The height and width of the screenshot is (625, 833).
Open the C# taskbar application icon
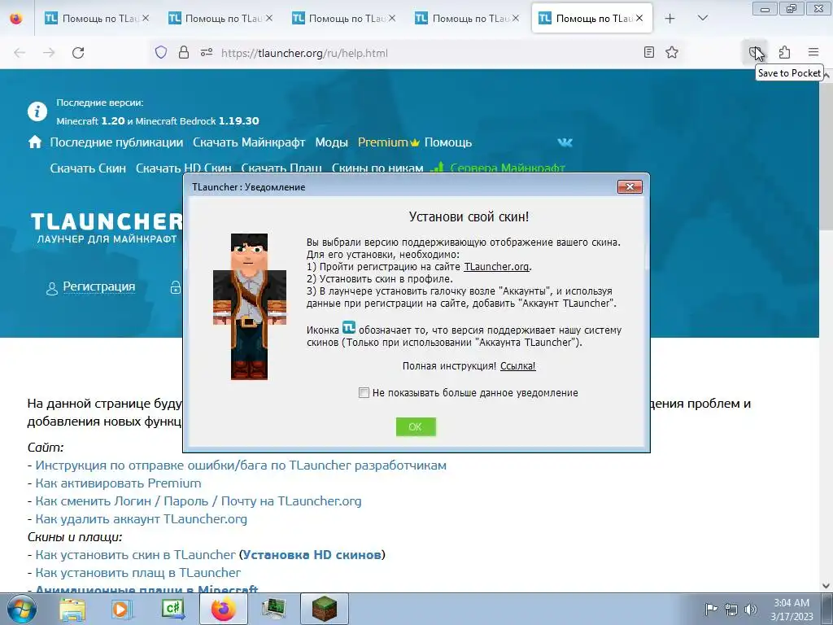click(172, 609)
